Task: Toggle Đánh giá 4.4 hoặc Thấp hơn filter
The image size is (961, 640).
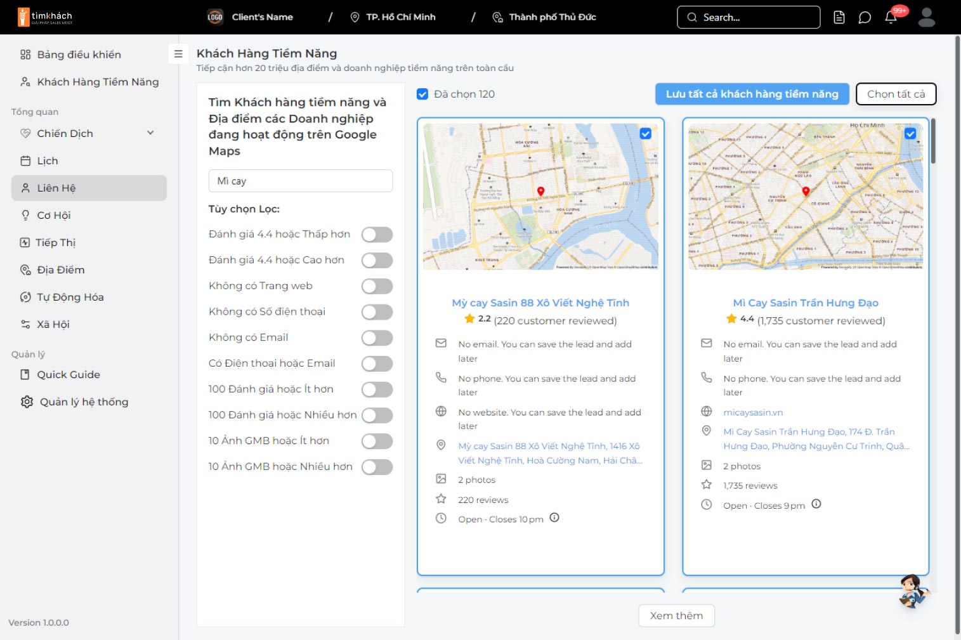Action: click(x=377, y=235)
